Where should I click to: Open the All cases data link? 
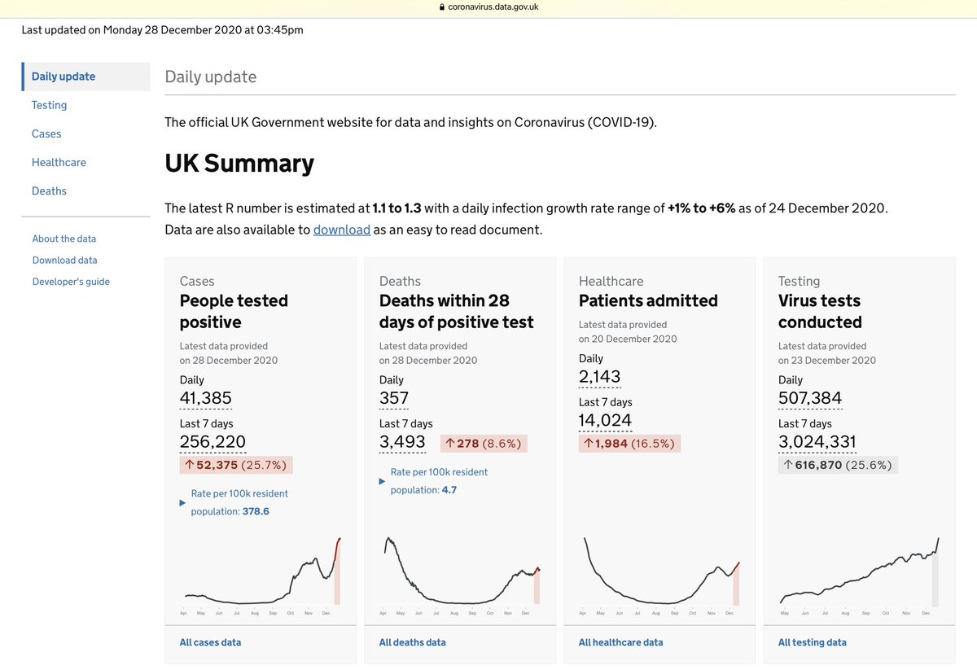click(210, 642)
